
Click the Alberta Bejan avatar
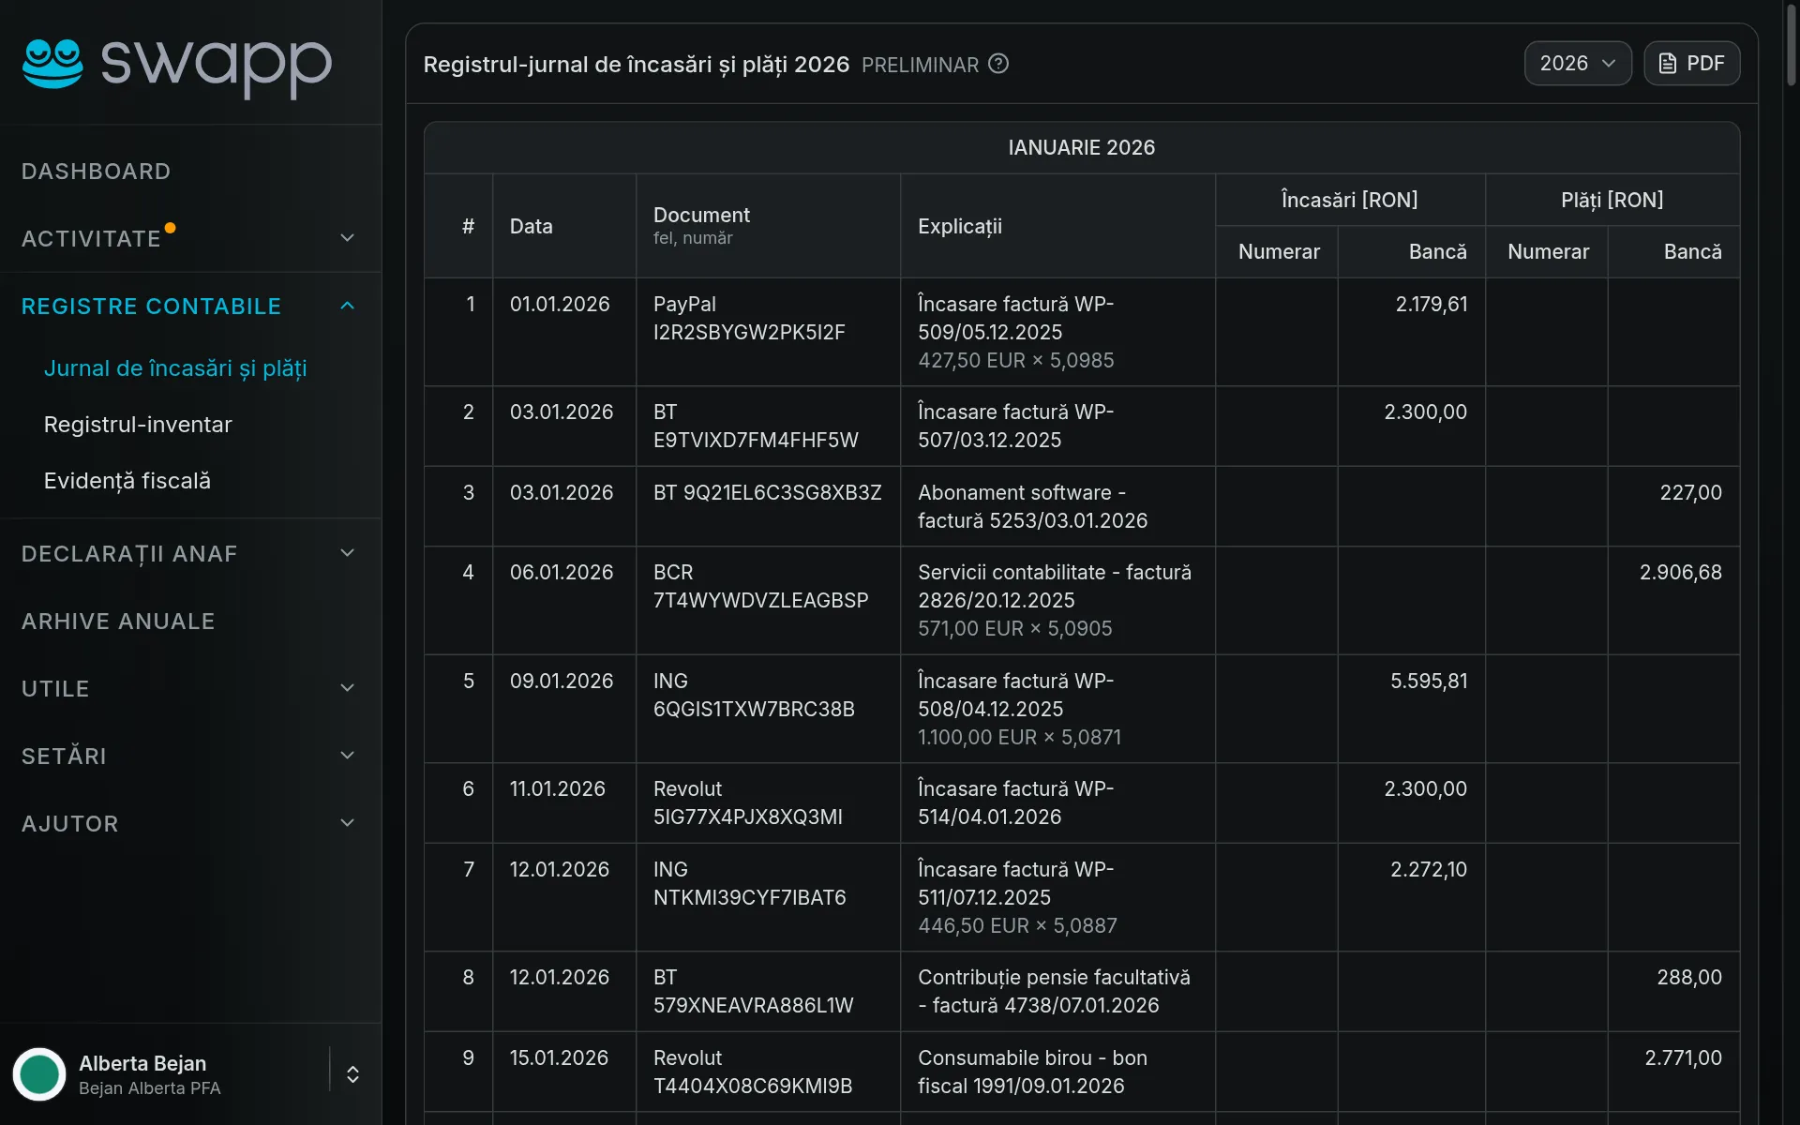tap(39, 1073)
